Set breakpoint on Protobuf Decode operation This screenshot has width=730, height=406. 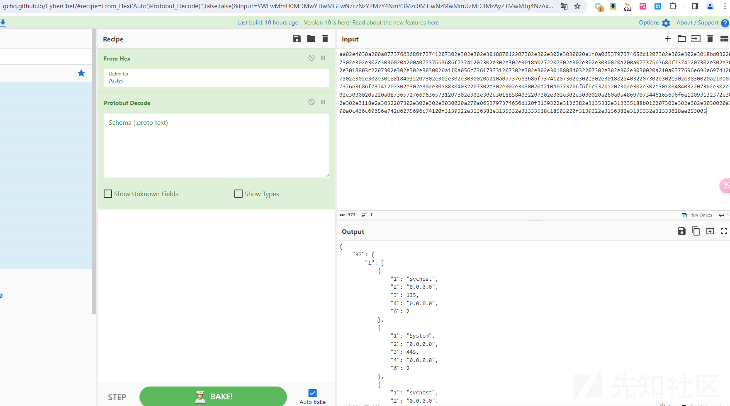(x=323, y=102)
